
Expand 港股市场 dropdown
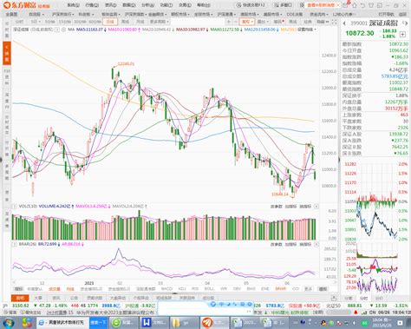tap(250, 14)
